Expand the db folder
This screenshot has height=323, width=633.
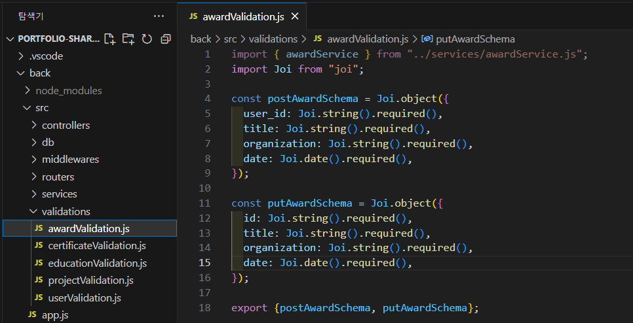pyautogui.click(x=34, y=143)
